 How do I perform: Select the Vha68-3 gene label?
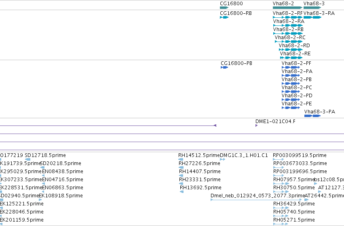point(314,4)
